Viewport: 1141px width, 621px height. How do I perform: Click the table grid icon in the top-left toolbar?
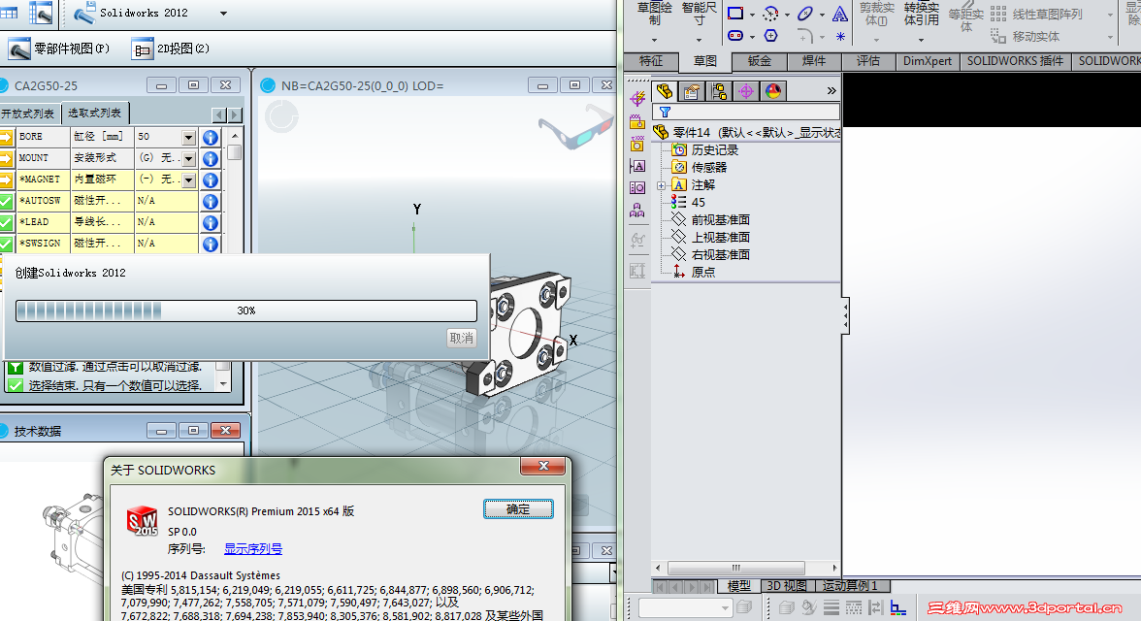point(9,13)
